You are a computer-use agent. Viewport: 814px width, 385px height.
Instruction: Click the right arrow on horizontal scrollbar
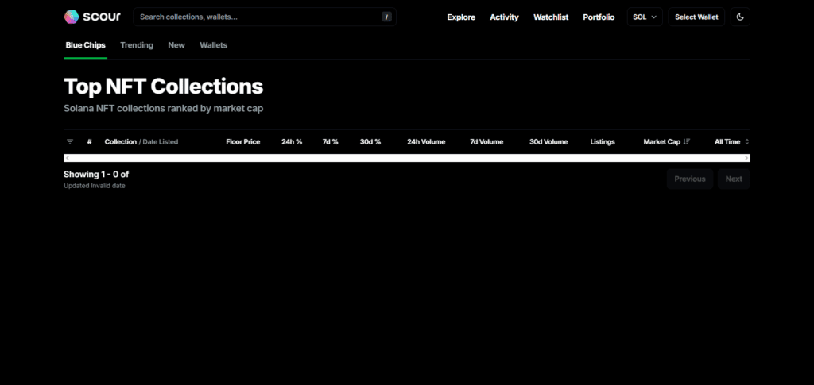tap(746, 158)
